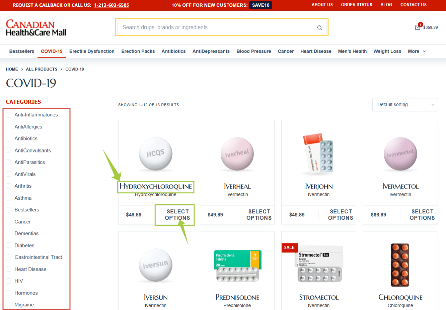This screenshot has height=310, width=446.
Task: Enable the Antibiotics category filter checkbox
Action: [9, 138]
